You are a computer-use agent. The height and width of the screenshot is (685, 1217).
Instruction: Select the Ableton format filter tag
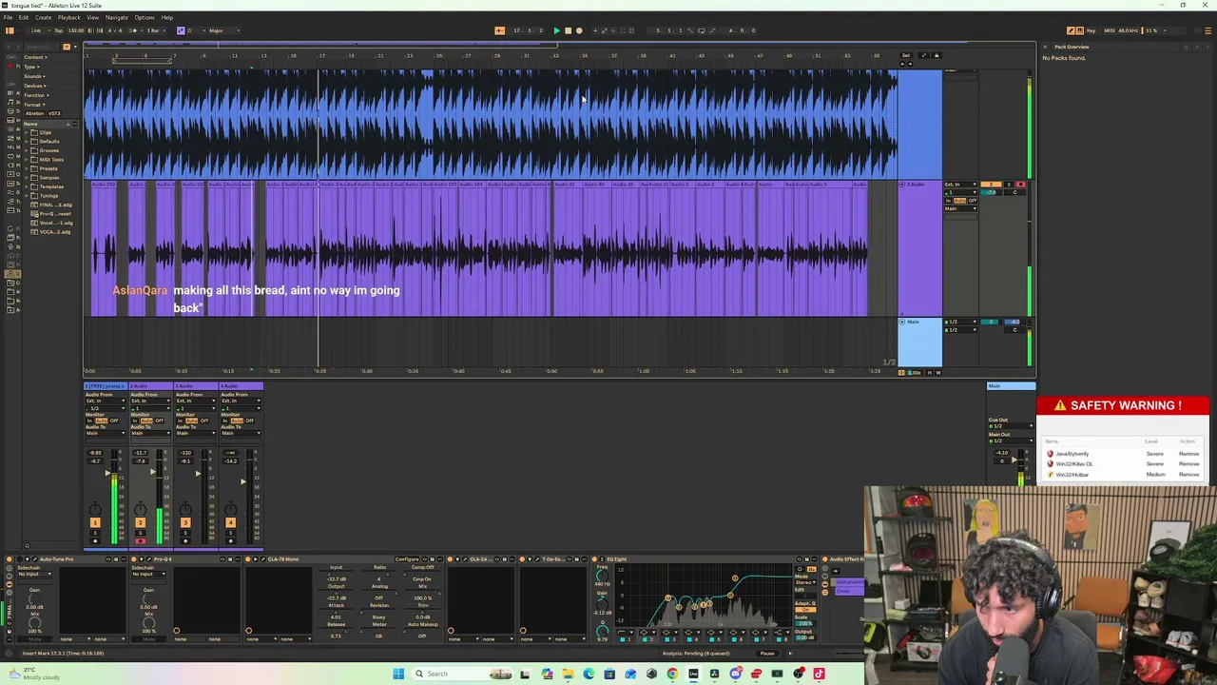point(35,113)
